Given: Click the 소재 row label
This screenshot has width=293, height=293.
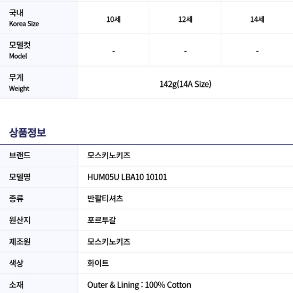Looking at the screenshot, I should [x=16, y=285].
